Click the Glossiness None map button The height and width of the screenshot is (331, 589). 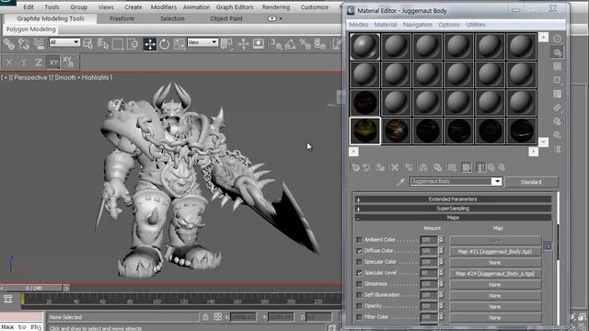(495, 284)
